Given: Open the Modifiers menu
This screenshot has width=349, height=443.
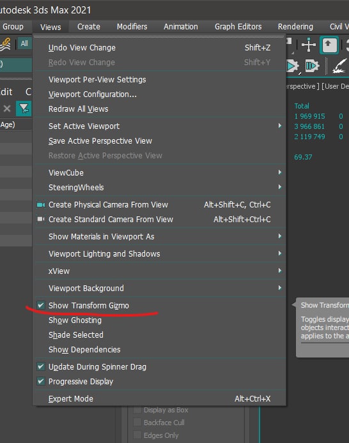Looking at the screenshot, I should coord(132,27).
